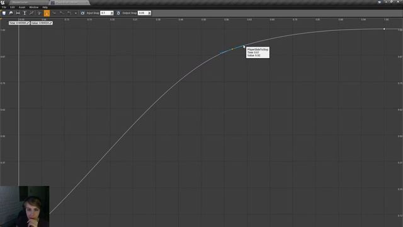Screen dimensions: 403x227
Task: Click the Save asset toolbar icon
Action: (4, 13)
